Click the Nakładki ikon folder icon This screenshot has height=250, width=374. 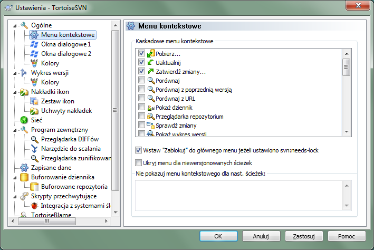coord(24,92)
